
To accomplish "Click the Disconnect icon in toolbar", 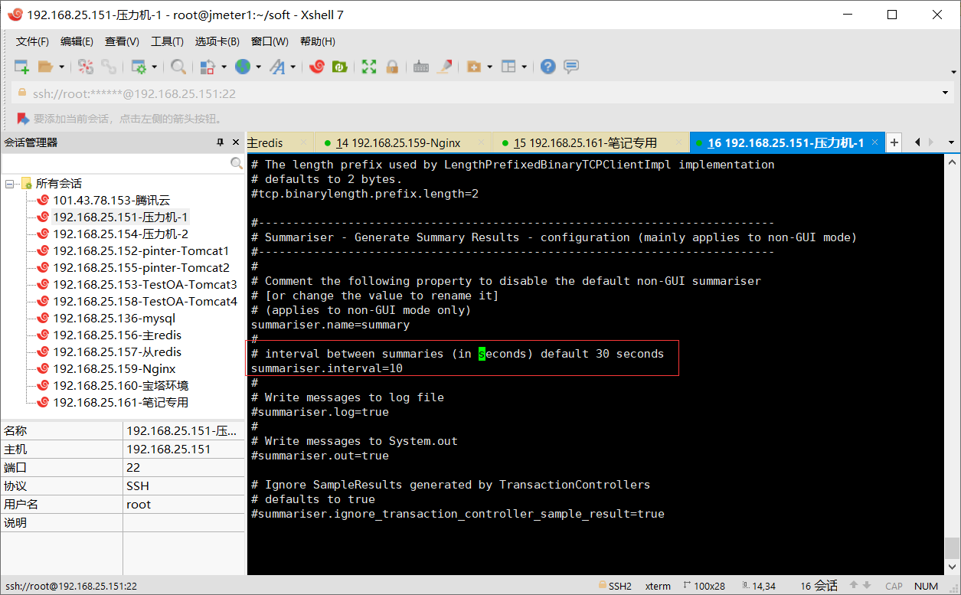I will coord(86,67).
